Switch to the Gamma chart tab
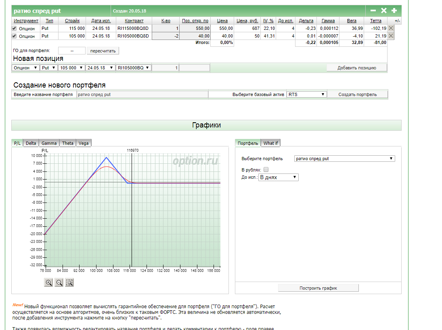The image size is (442, 330). tap(49, 143)
